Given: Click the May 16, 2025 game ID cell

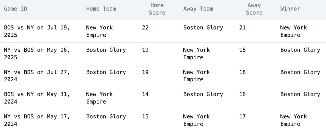Looking at the screenshot, I should [37, 53].
